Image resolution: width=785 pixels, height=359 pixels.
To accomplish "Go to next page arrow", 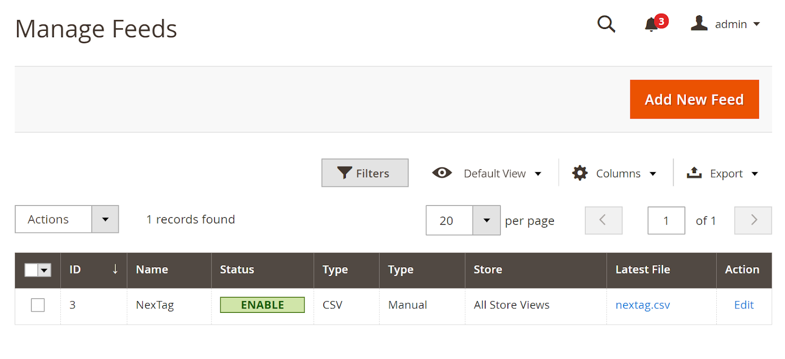I will (x=753, y=220).
